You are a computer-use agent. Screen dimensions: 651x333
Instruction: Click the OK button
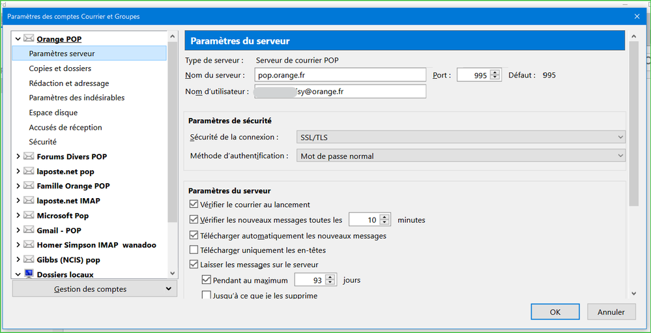(555, 312)
